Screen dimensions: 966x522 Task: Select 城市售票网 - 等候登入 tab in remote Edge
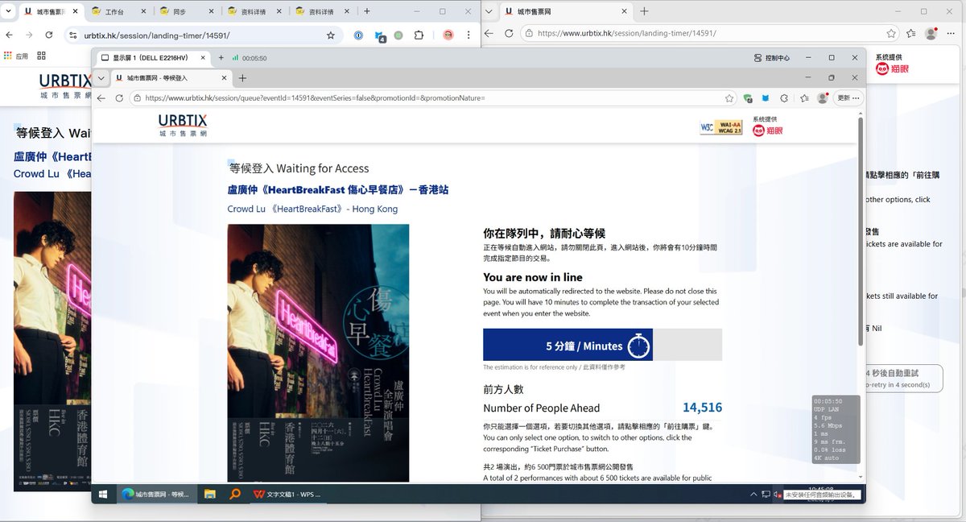click(170, 78)
